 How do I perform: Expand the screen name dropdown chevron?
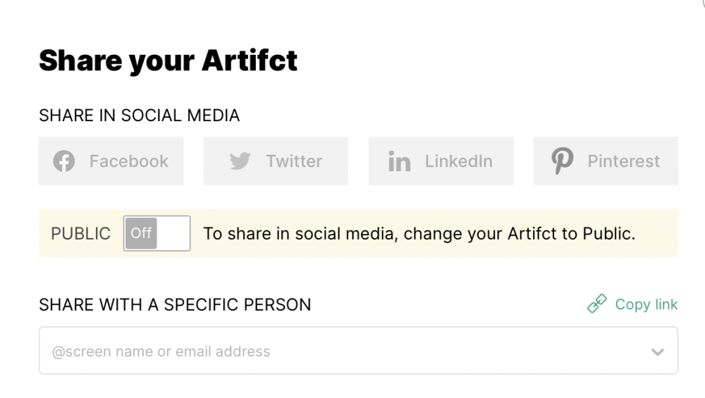[657, 352]
